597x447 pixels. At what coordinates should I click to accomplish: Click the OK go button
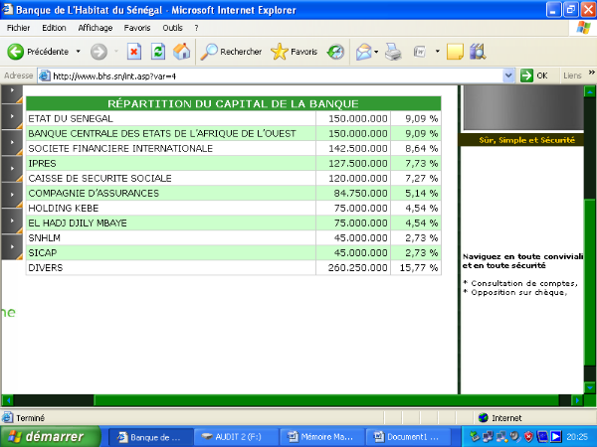(535, 75)
